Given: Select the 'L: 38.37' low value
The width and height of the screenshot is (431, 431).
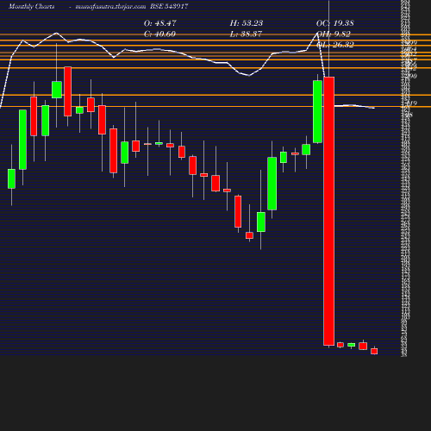Looking at the screenshot, I should (246, 34).
